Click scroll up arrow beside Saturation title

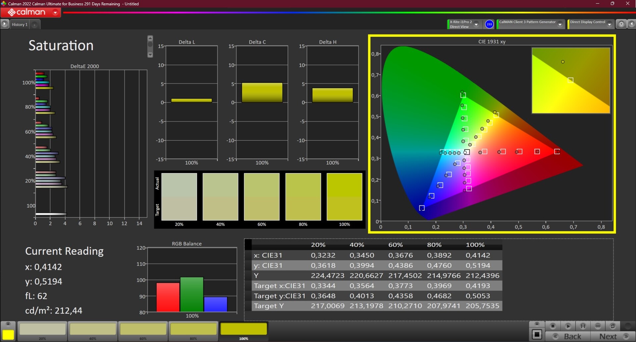pyautogui.click(x=150, y=38)
